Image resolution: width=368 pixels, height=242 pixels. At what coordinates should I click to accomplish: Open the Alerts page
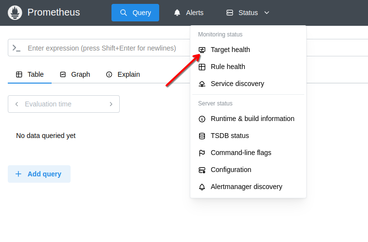(189, 13)
